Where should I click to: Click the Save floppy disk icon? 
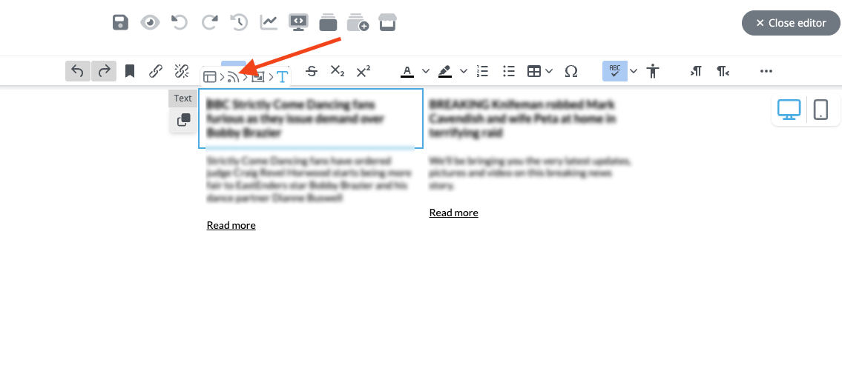coord(120,22)
